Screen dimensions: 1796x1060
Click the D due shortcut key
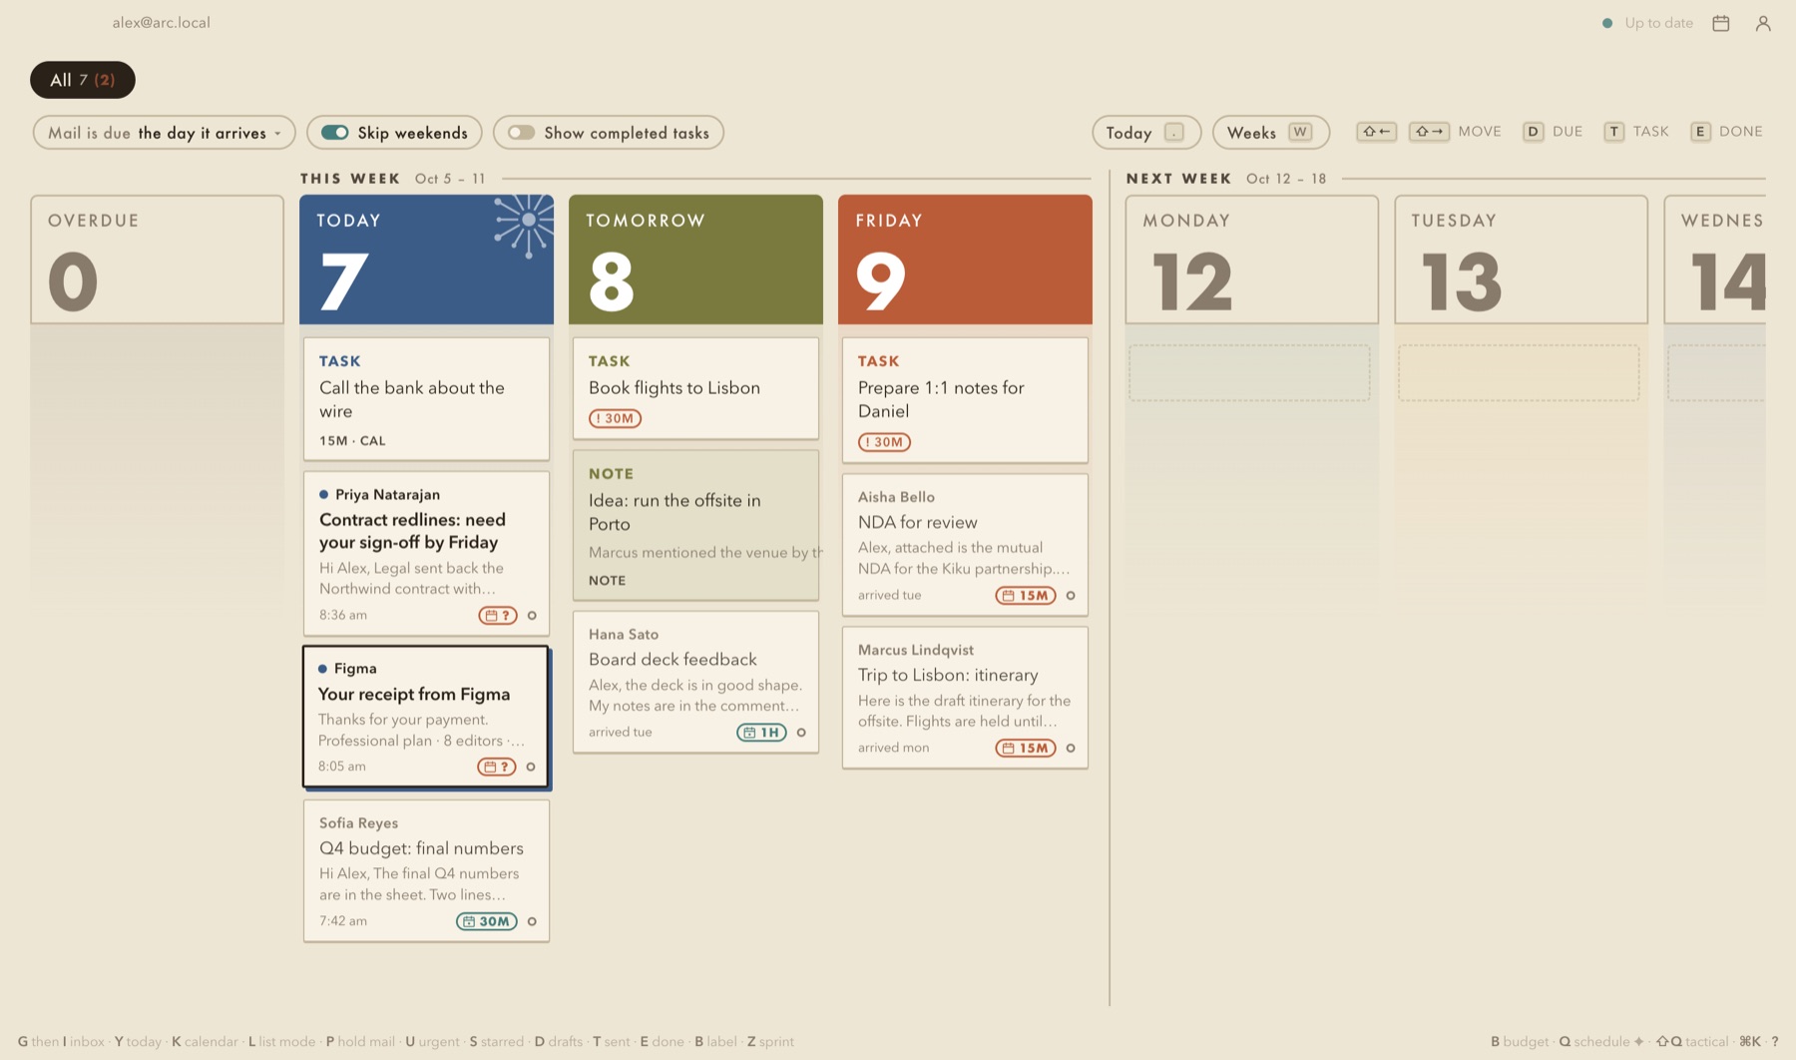pos(1534,132)
